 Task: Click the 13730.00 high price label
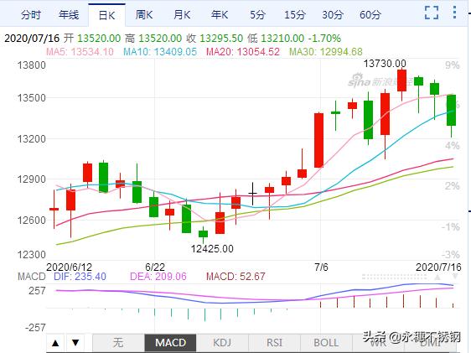point(385,64)
